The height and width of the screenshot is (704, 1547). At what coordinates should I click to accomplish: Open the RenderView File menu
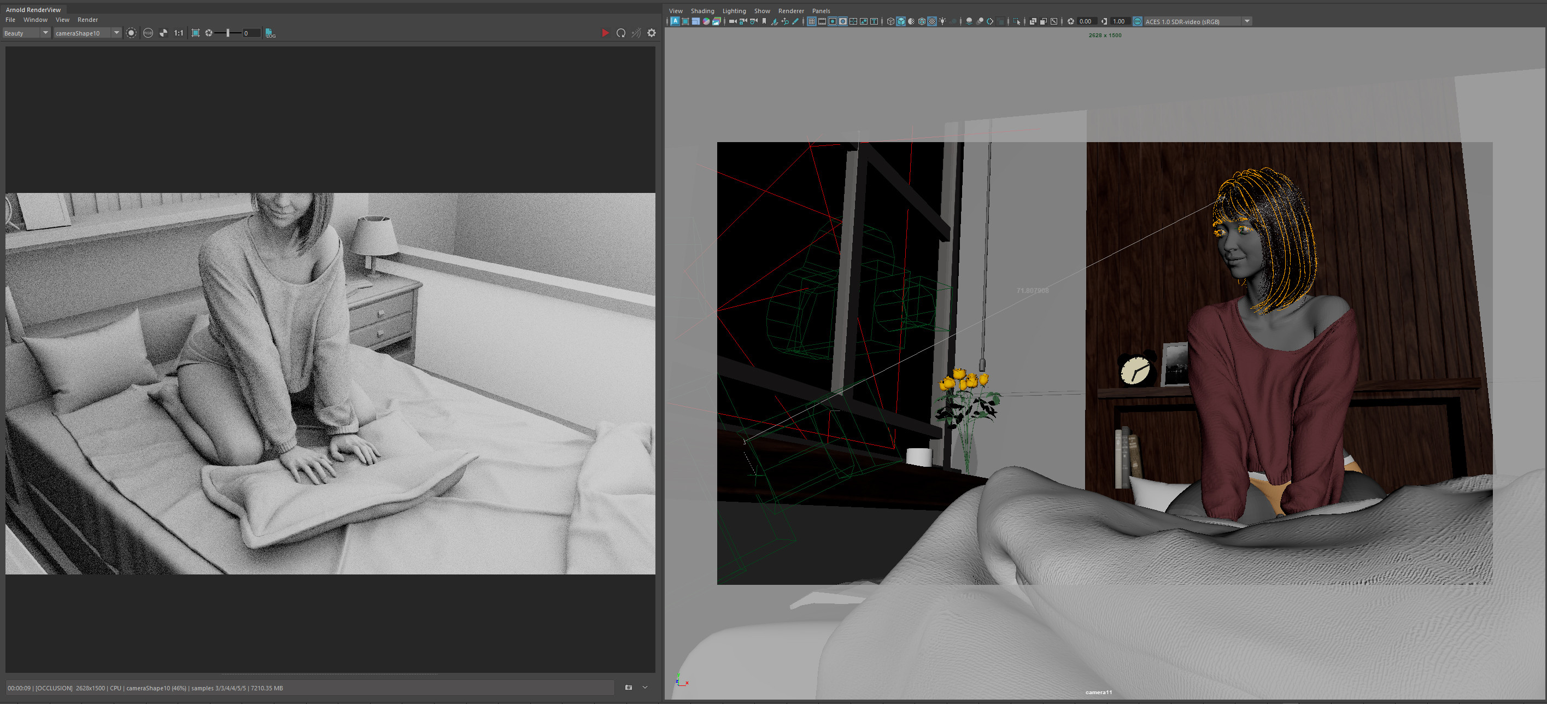pos(10,20)
